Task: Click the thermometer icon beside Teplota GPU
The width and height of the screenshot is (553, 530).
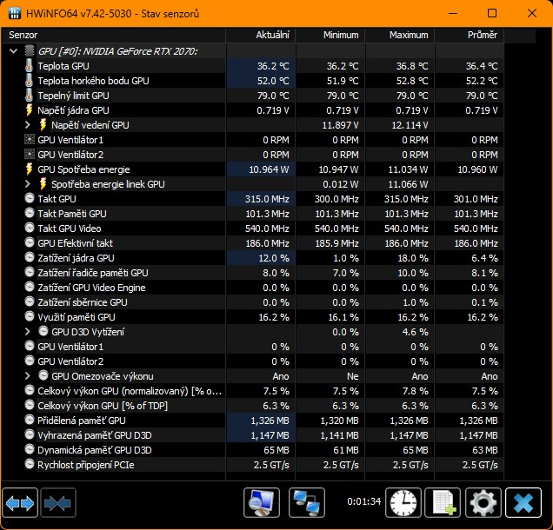Action: tap(30, 66)
